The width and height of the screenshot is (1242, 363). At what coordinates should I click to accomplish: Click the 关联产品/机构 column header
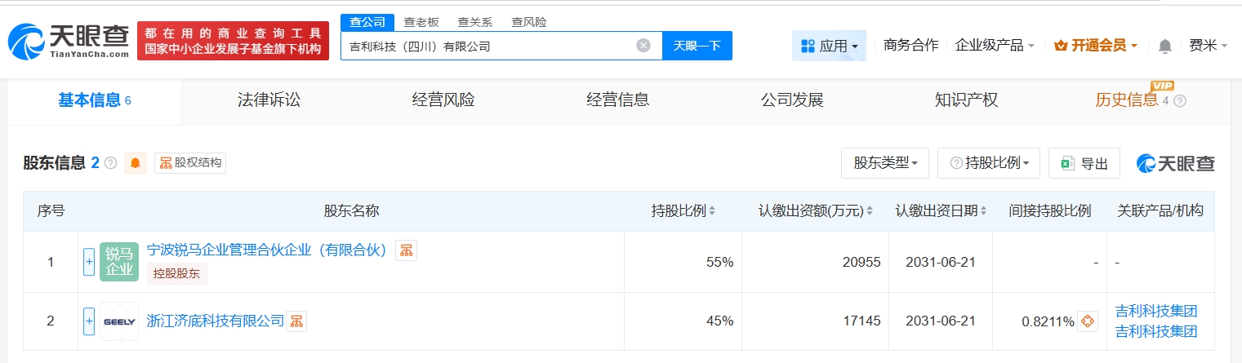[1160, 211]
